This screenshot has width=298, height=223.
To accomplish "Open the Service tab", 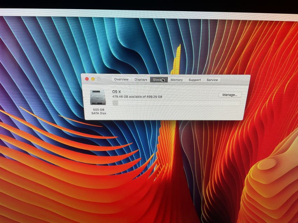I will point(212,80).
